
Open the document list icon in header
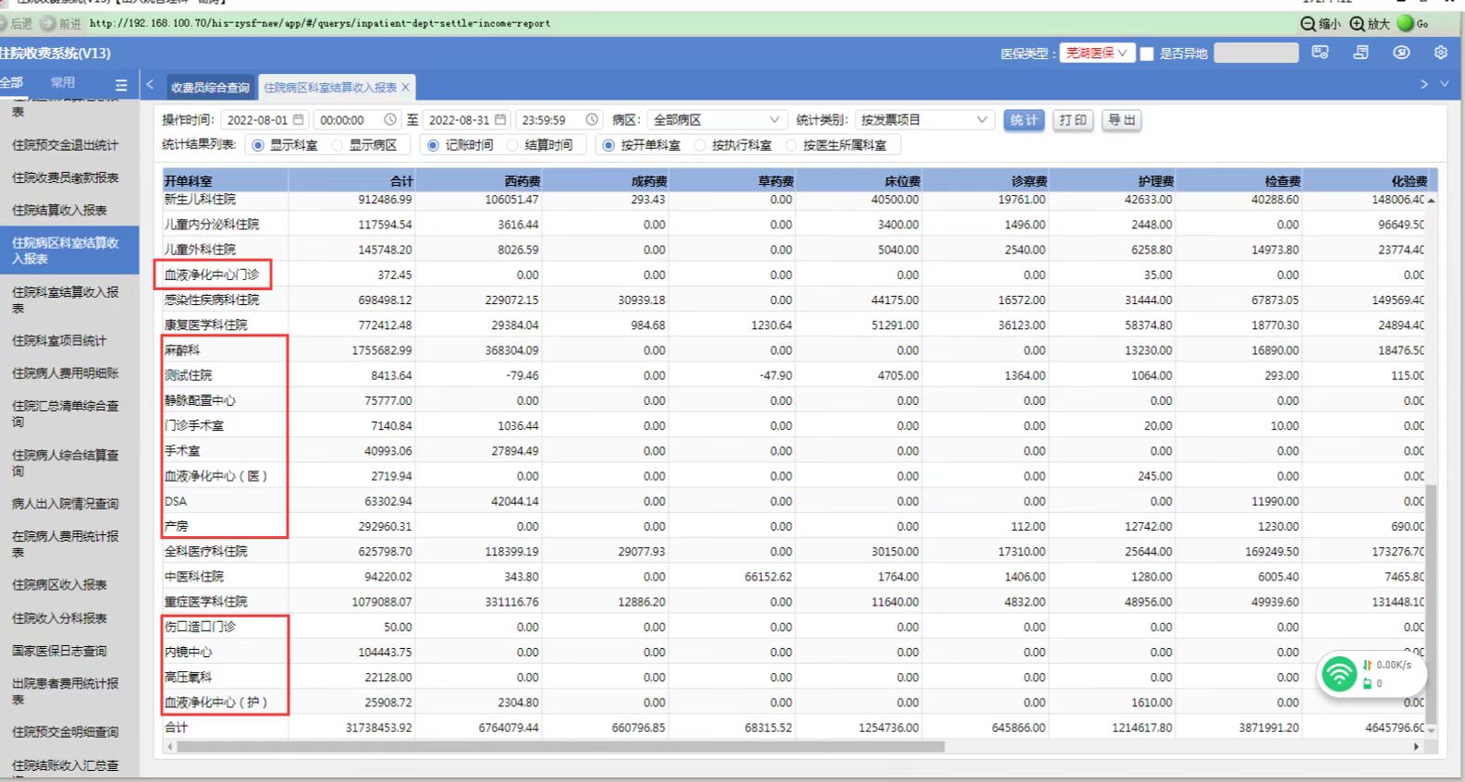[x=1360, y=53]
